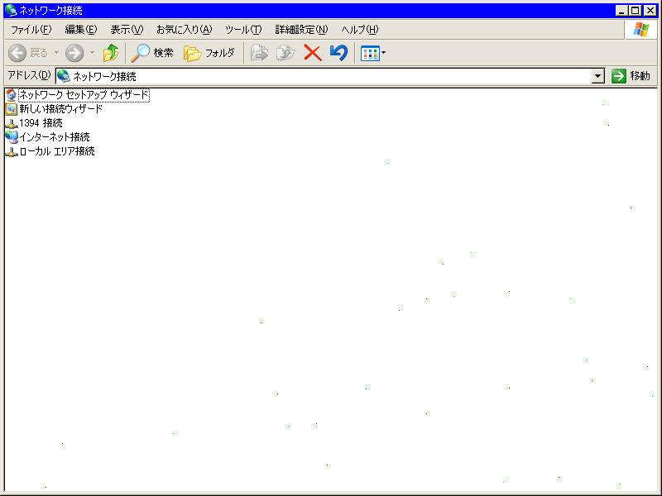Select the ローカル エリア接続 connection
This screenshot has height=496, width=662.
56,151
